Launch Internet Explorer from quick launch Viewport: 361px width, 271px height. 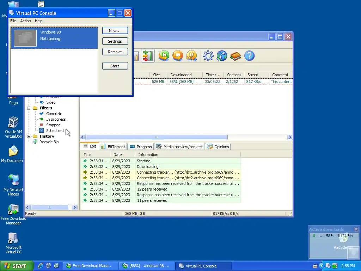41,266
